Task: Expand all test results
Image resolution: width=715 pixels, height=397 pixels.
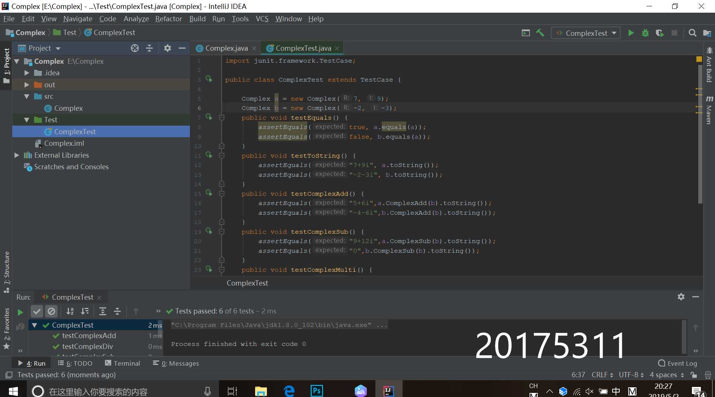Action: pos(103,311)
